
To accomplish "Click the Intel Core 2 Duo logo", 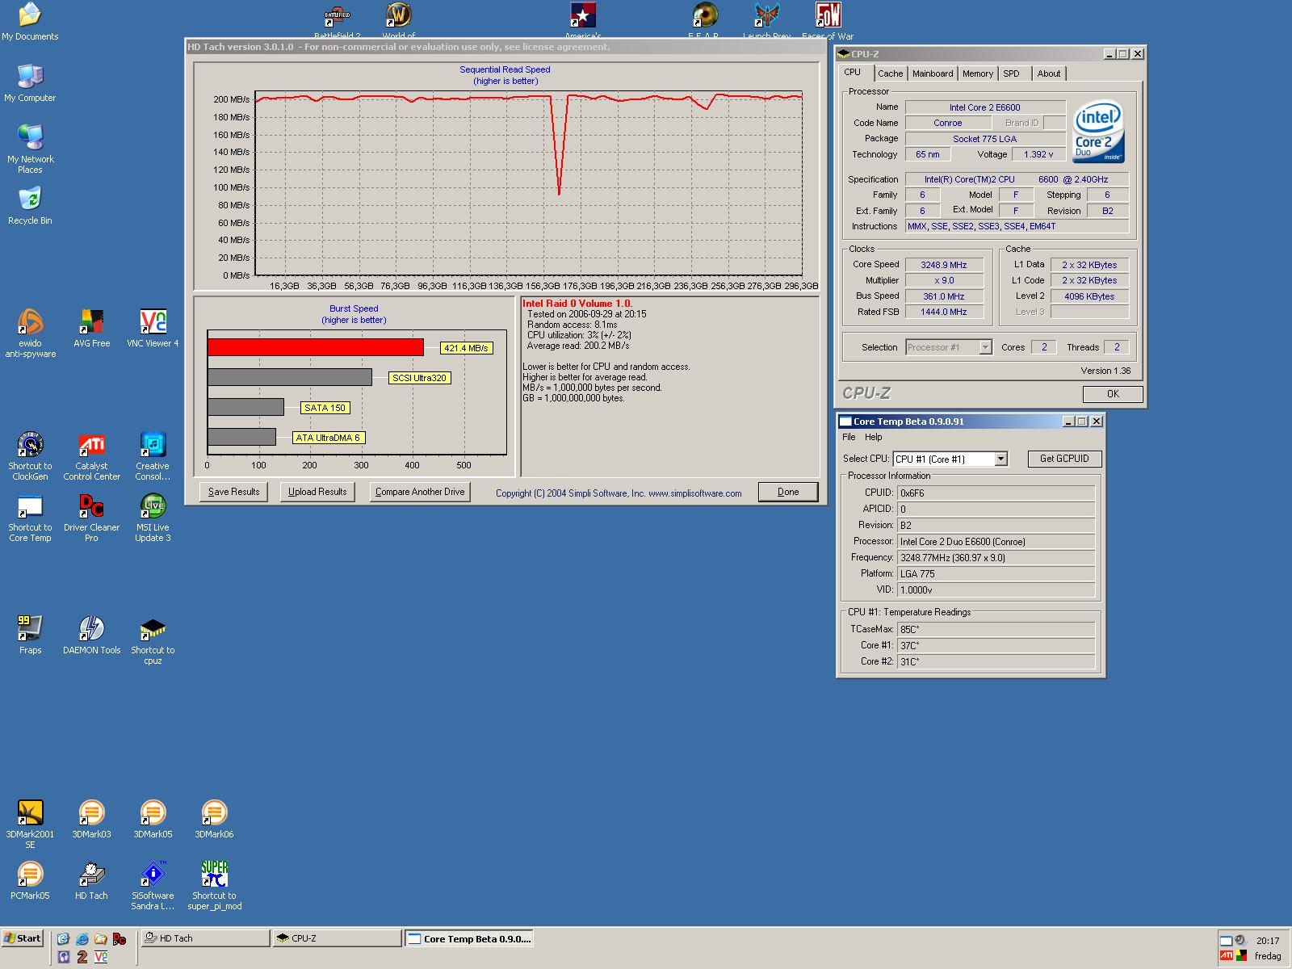I will (1099, 132).
